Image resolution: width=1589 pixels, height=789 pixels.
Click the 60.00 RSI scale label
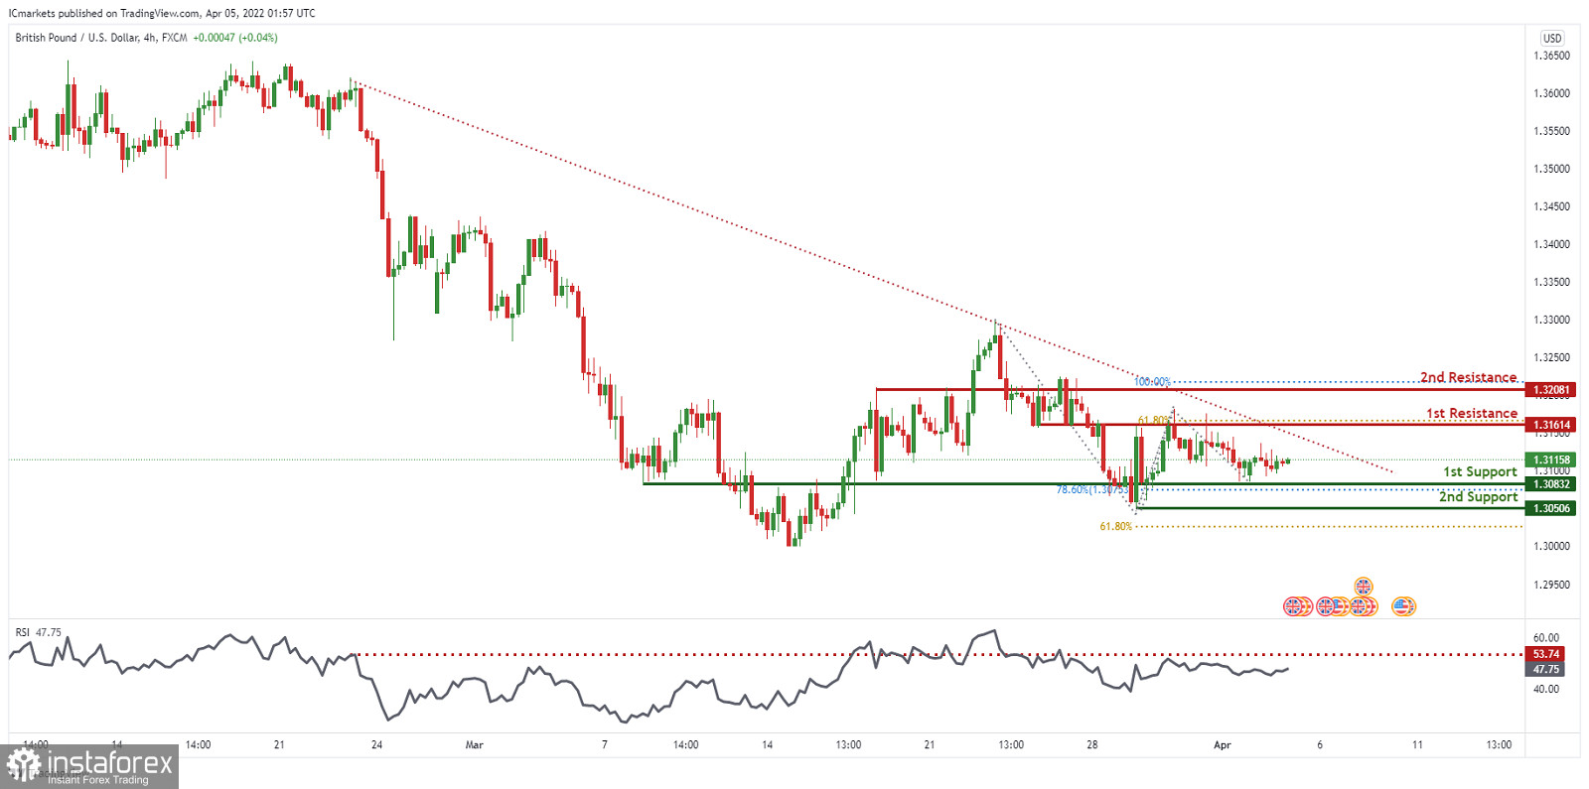(x=1545, y=638)
